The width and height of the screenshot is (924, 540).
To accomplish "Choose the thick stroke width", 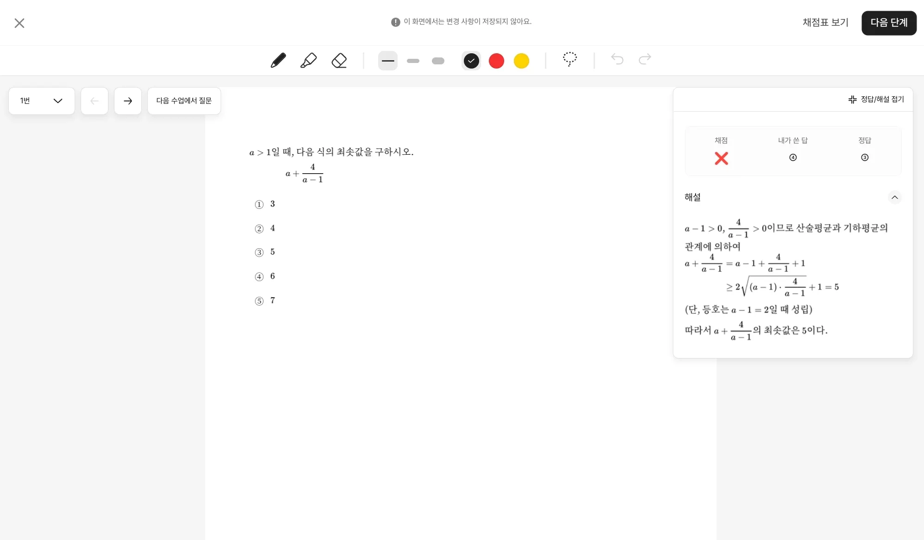I will [438, 61].
